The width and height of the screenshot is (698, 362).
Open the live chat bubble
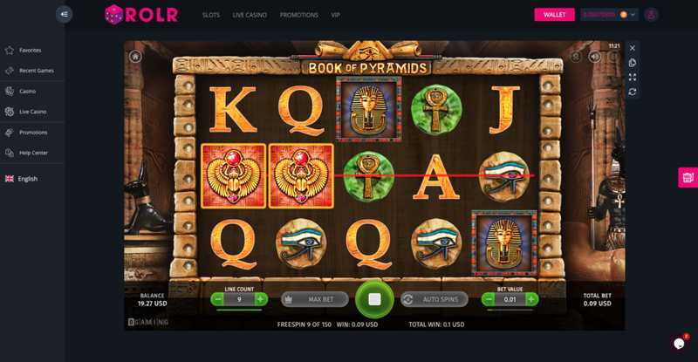coord(679,344)
